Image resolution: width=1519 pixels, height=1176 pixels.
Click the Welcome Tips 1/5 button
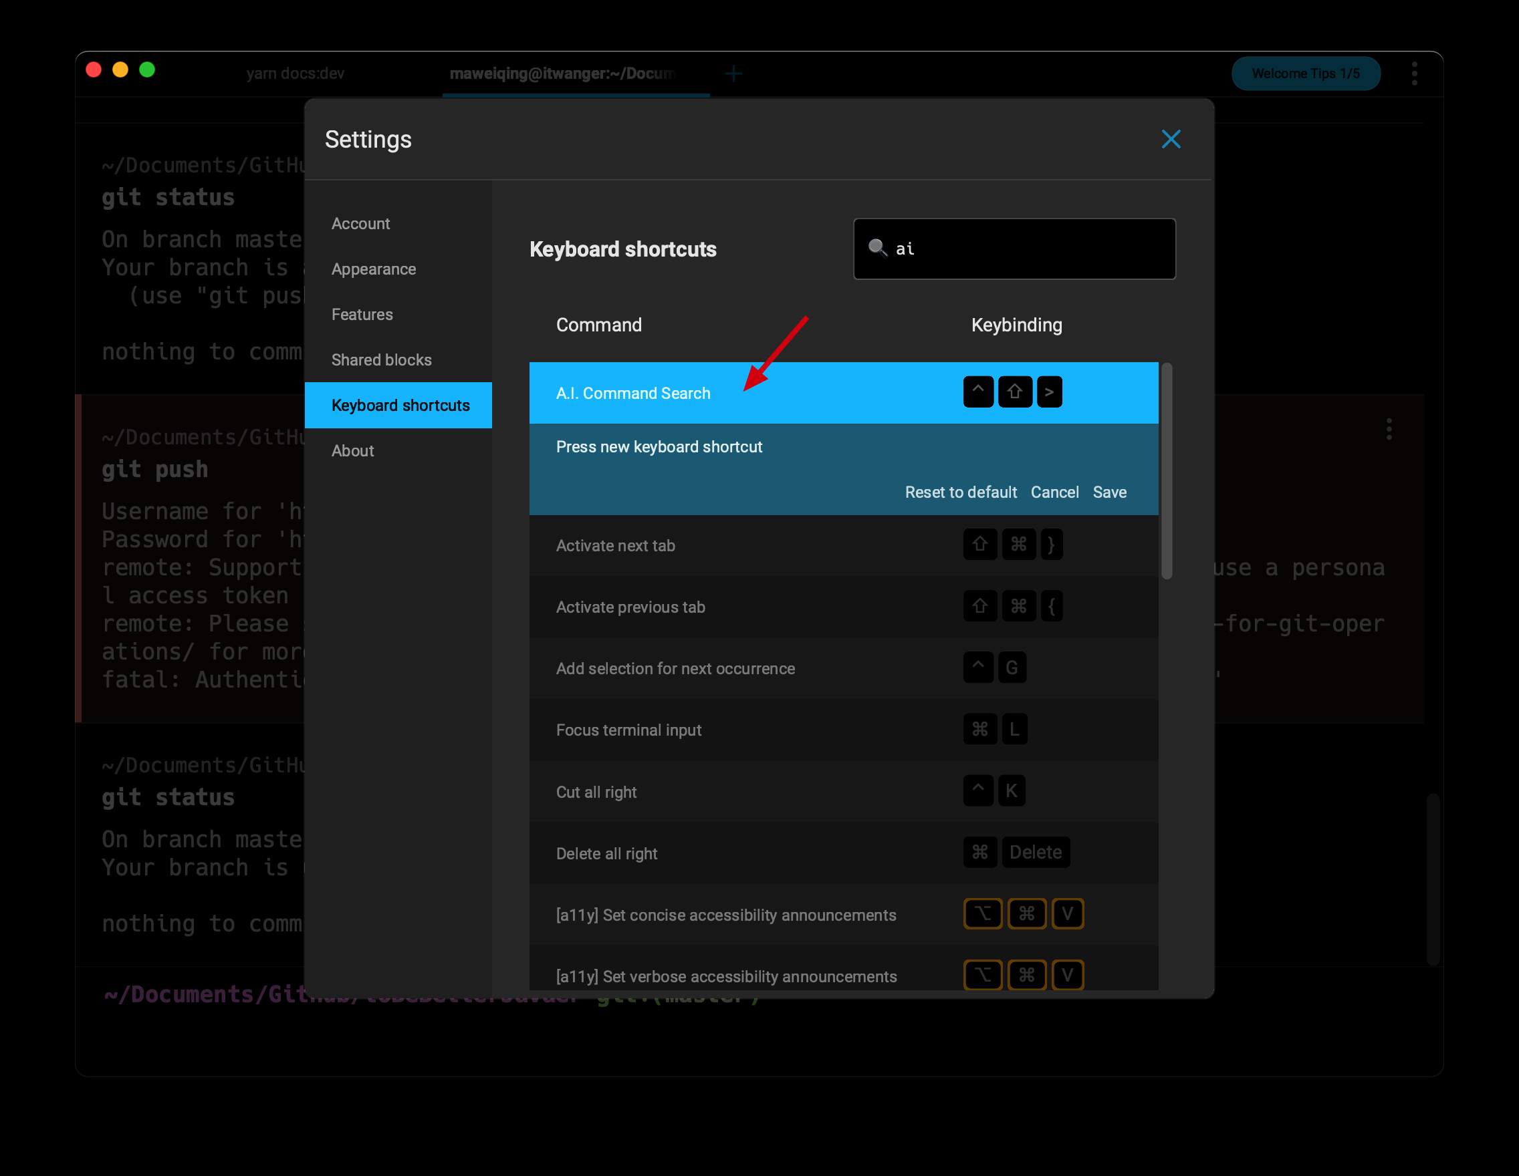1306,73
